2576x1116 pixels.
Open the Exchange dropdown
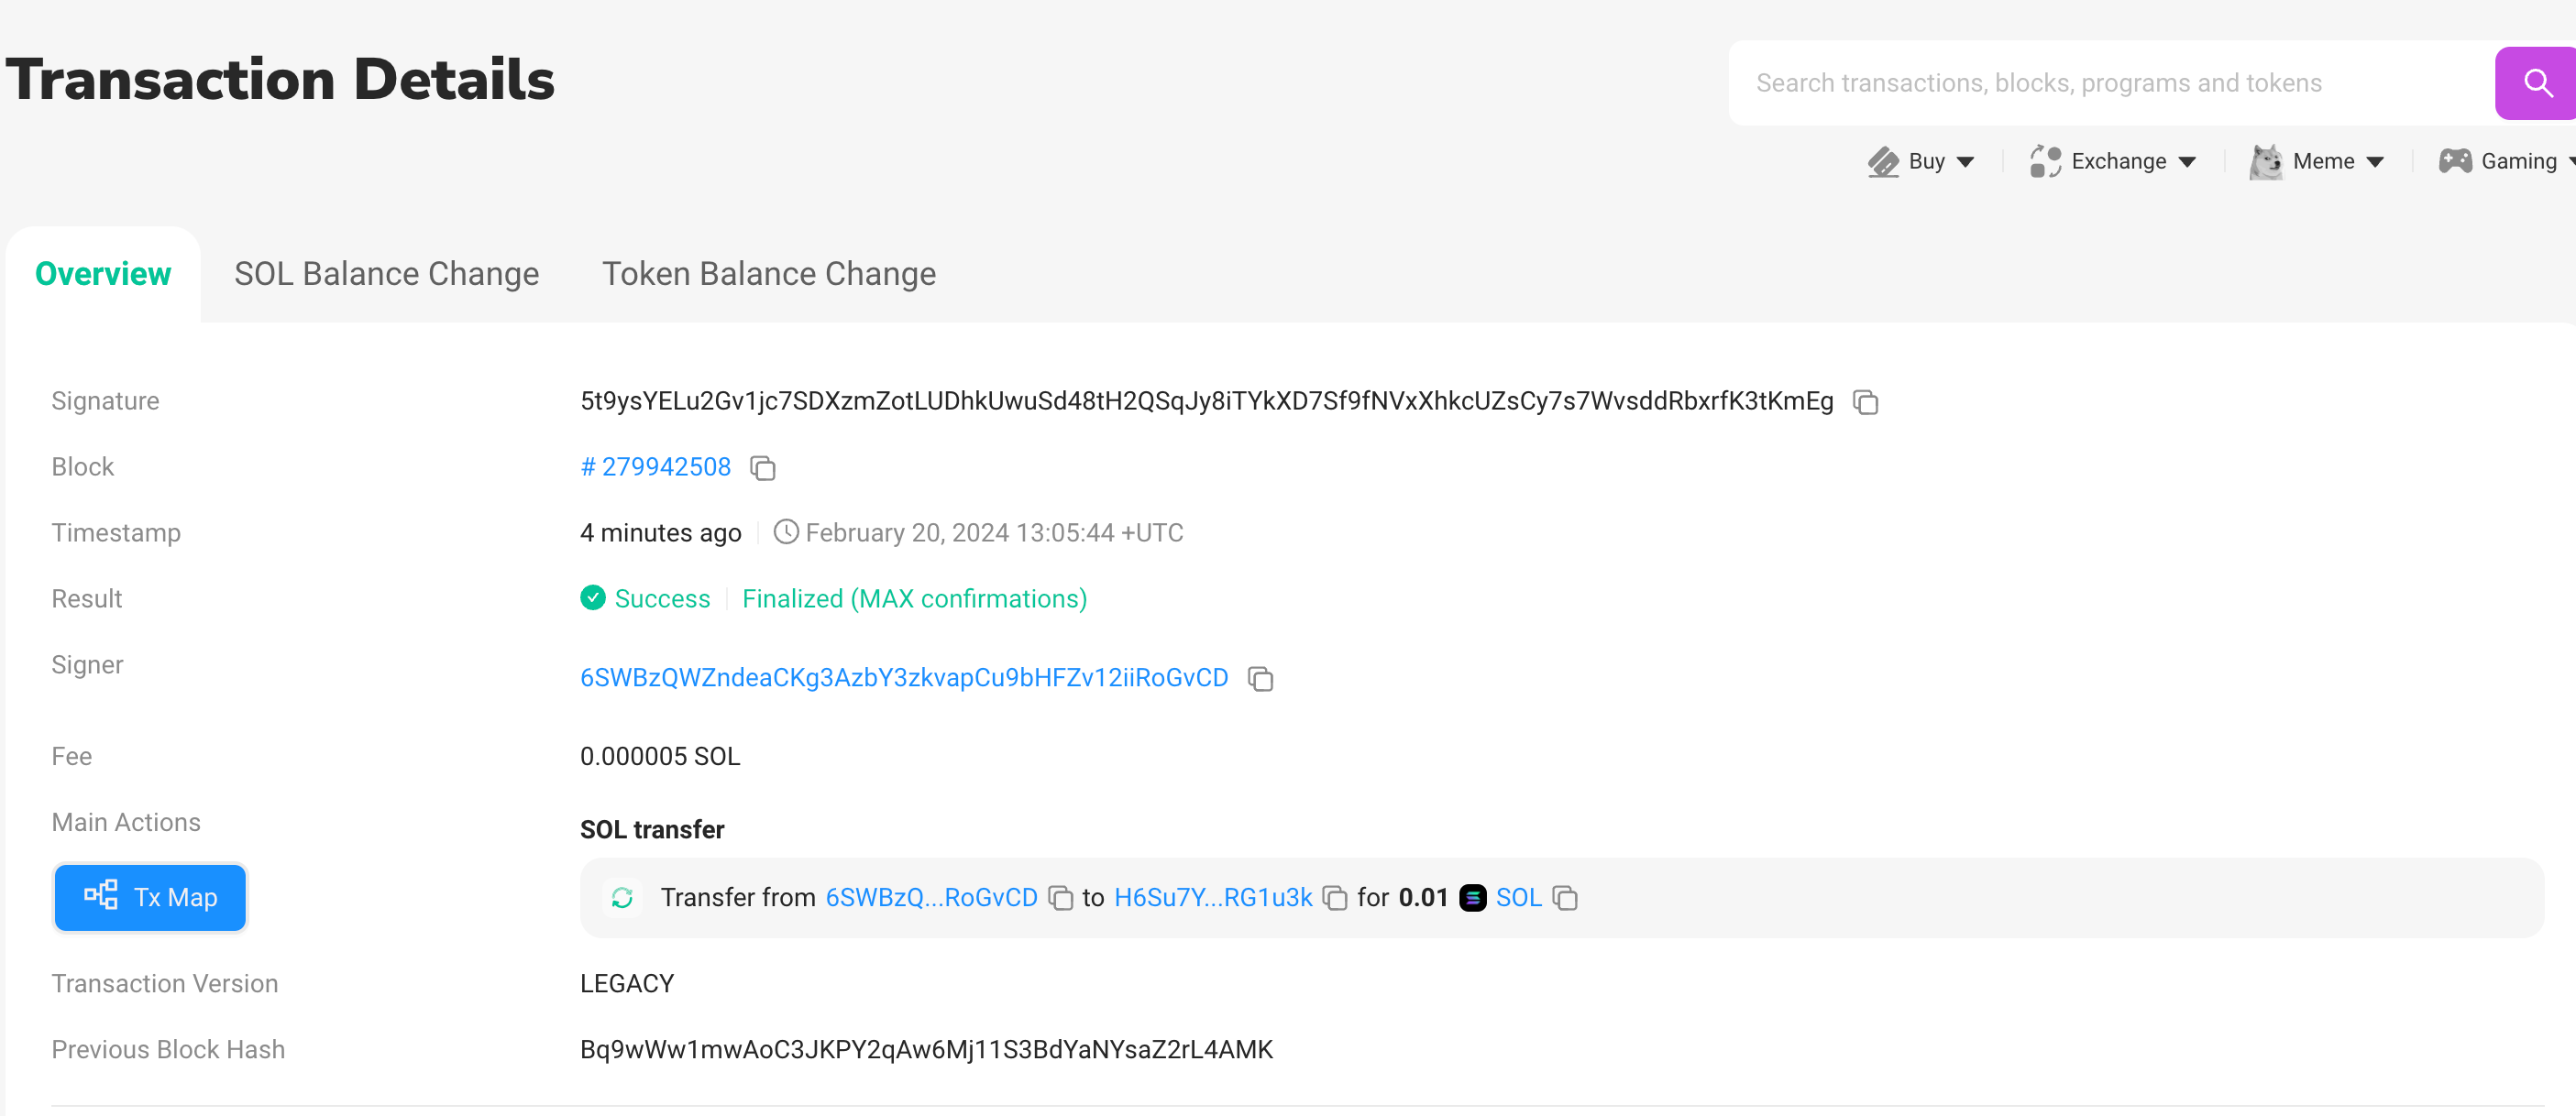(x=2114, y=162)
